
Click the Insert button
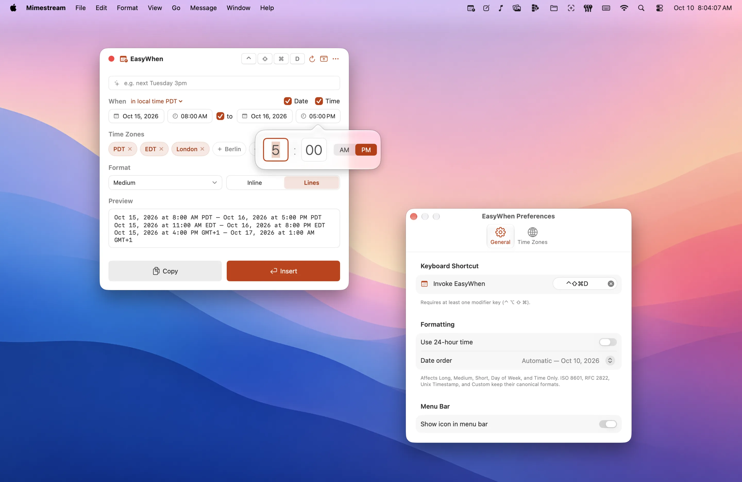pyautogui.click(x=283, y=271)
